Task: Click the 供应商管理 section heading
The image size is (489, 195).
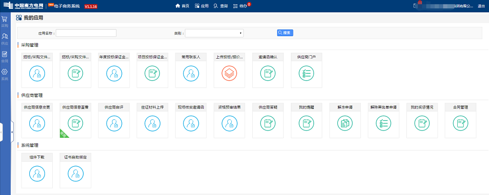Action: (x=32, y=95)
